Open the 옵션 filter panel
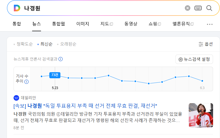Viewport: 220px width, 138px height. pyautogui.click(x=206, y=44)
